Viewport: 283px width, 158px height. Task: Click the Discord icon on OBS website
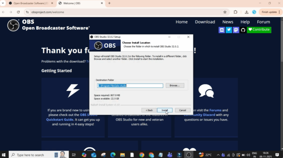(222, 30)
